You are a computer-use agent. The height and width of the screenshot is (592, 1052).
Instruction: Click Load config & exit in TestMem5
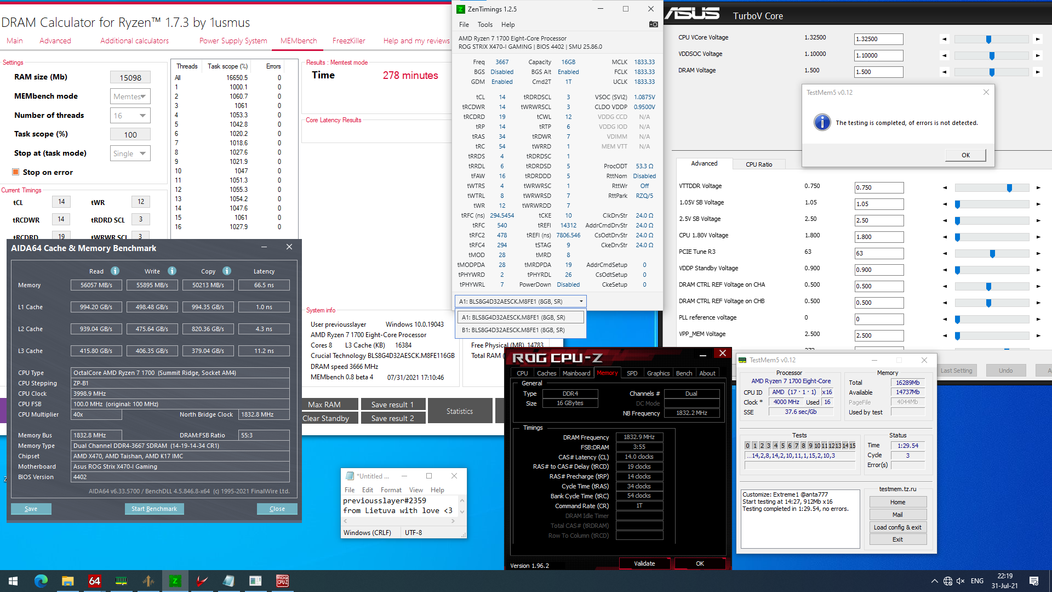pos(897,527)
